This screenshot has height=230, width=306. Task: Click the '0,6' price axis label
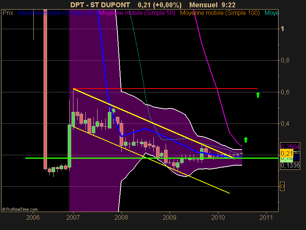tap(285, 92)
